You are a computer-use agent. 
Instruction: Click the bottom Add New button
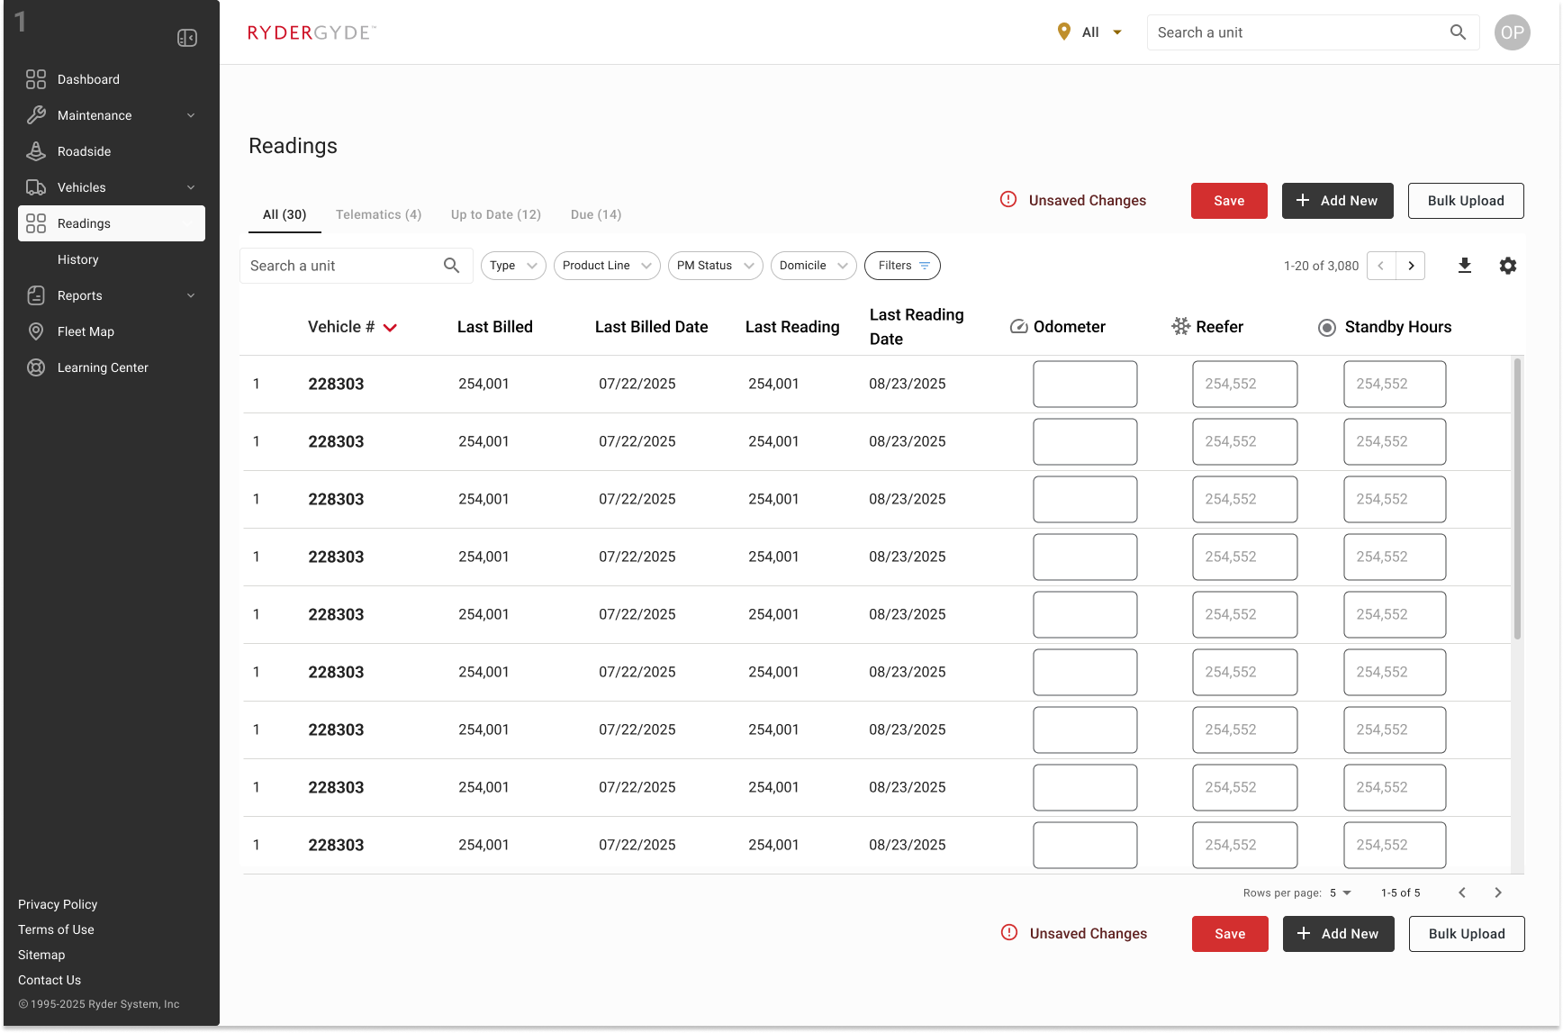click(1339, 934)
